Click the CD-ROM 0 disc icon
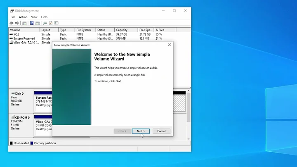Screen dimensions: 297x167 [x=13, y=117]
